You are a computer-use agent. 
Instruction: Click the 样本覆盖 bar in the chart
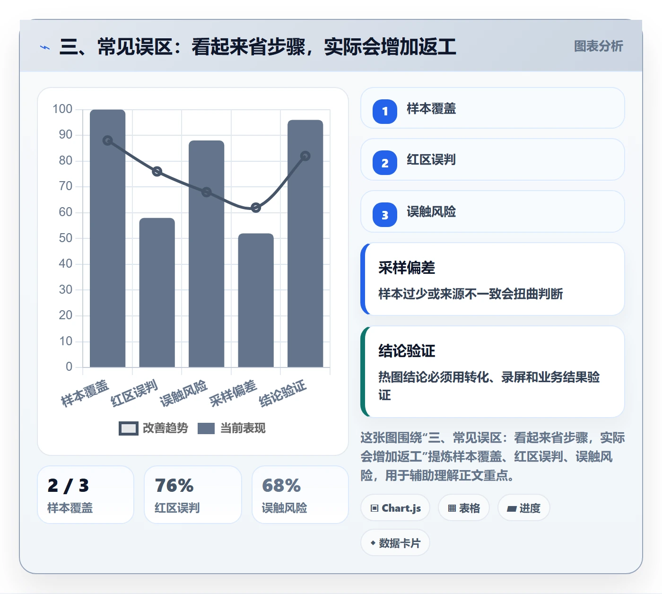(x=108, y=238)
